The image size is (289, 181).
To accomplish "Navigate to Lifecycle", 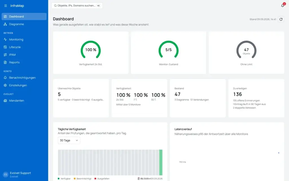I will (24, 47).
